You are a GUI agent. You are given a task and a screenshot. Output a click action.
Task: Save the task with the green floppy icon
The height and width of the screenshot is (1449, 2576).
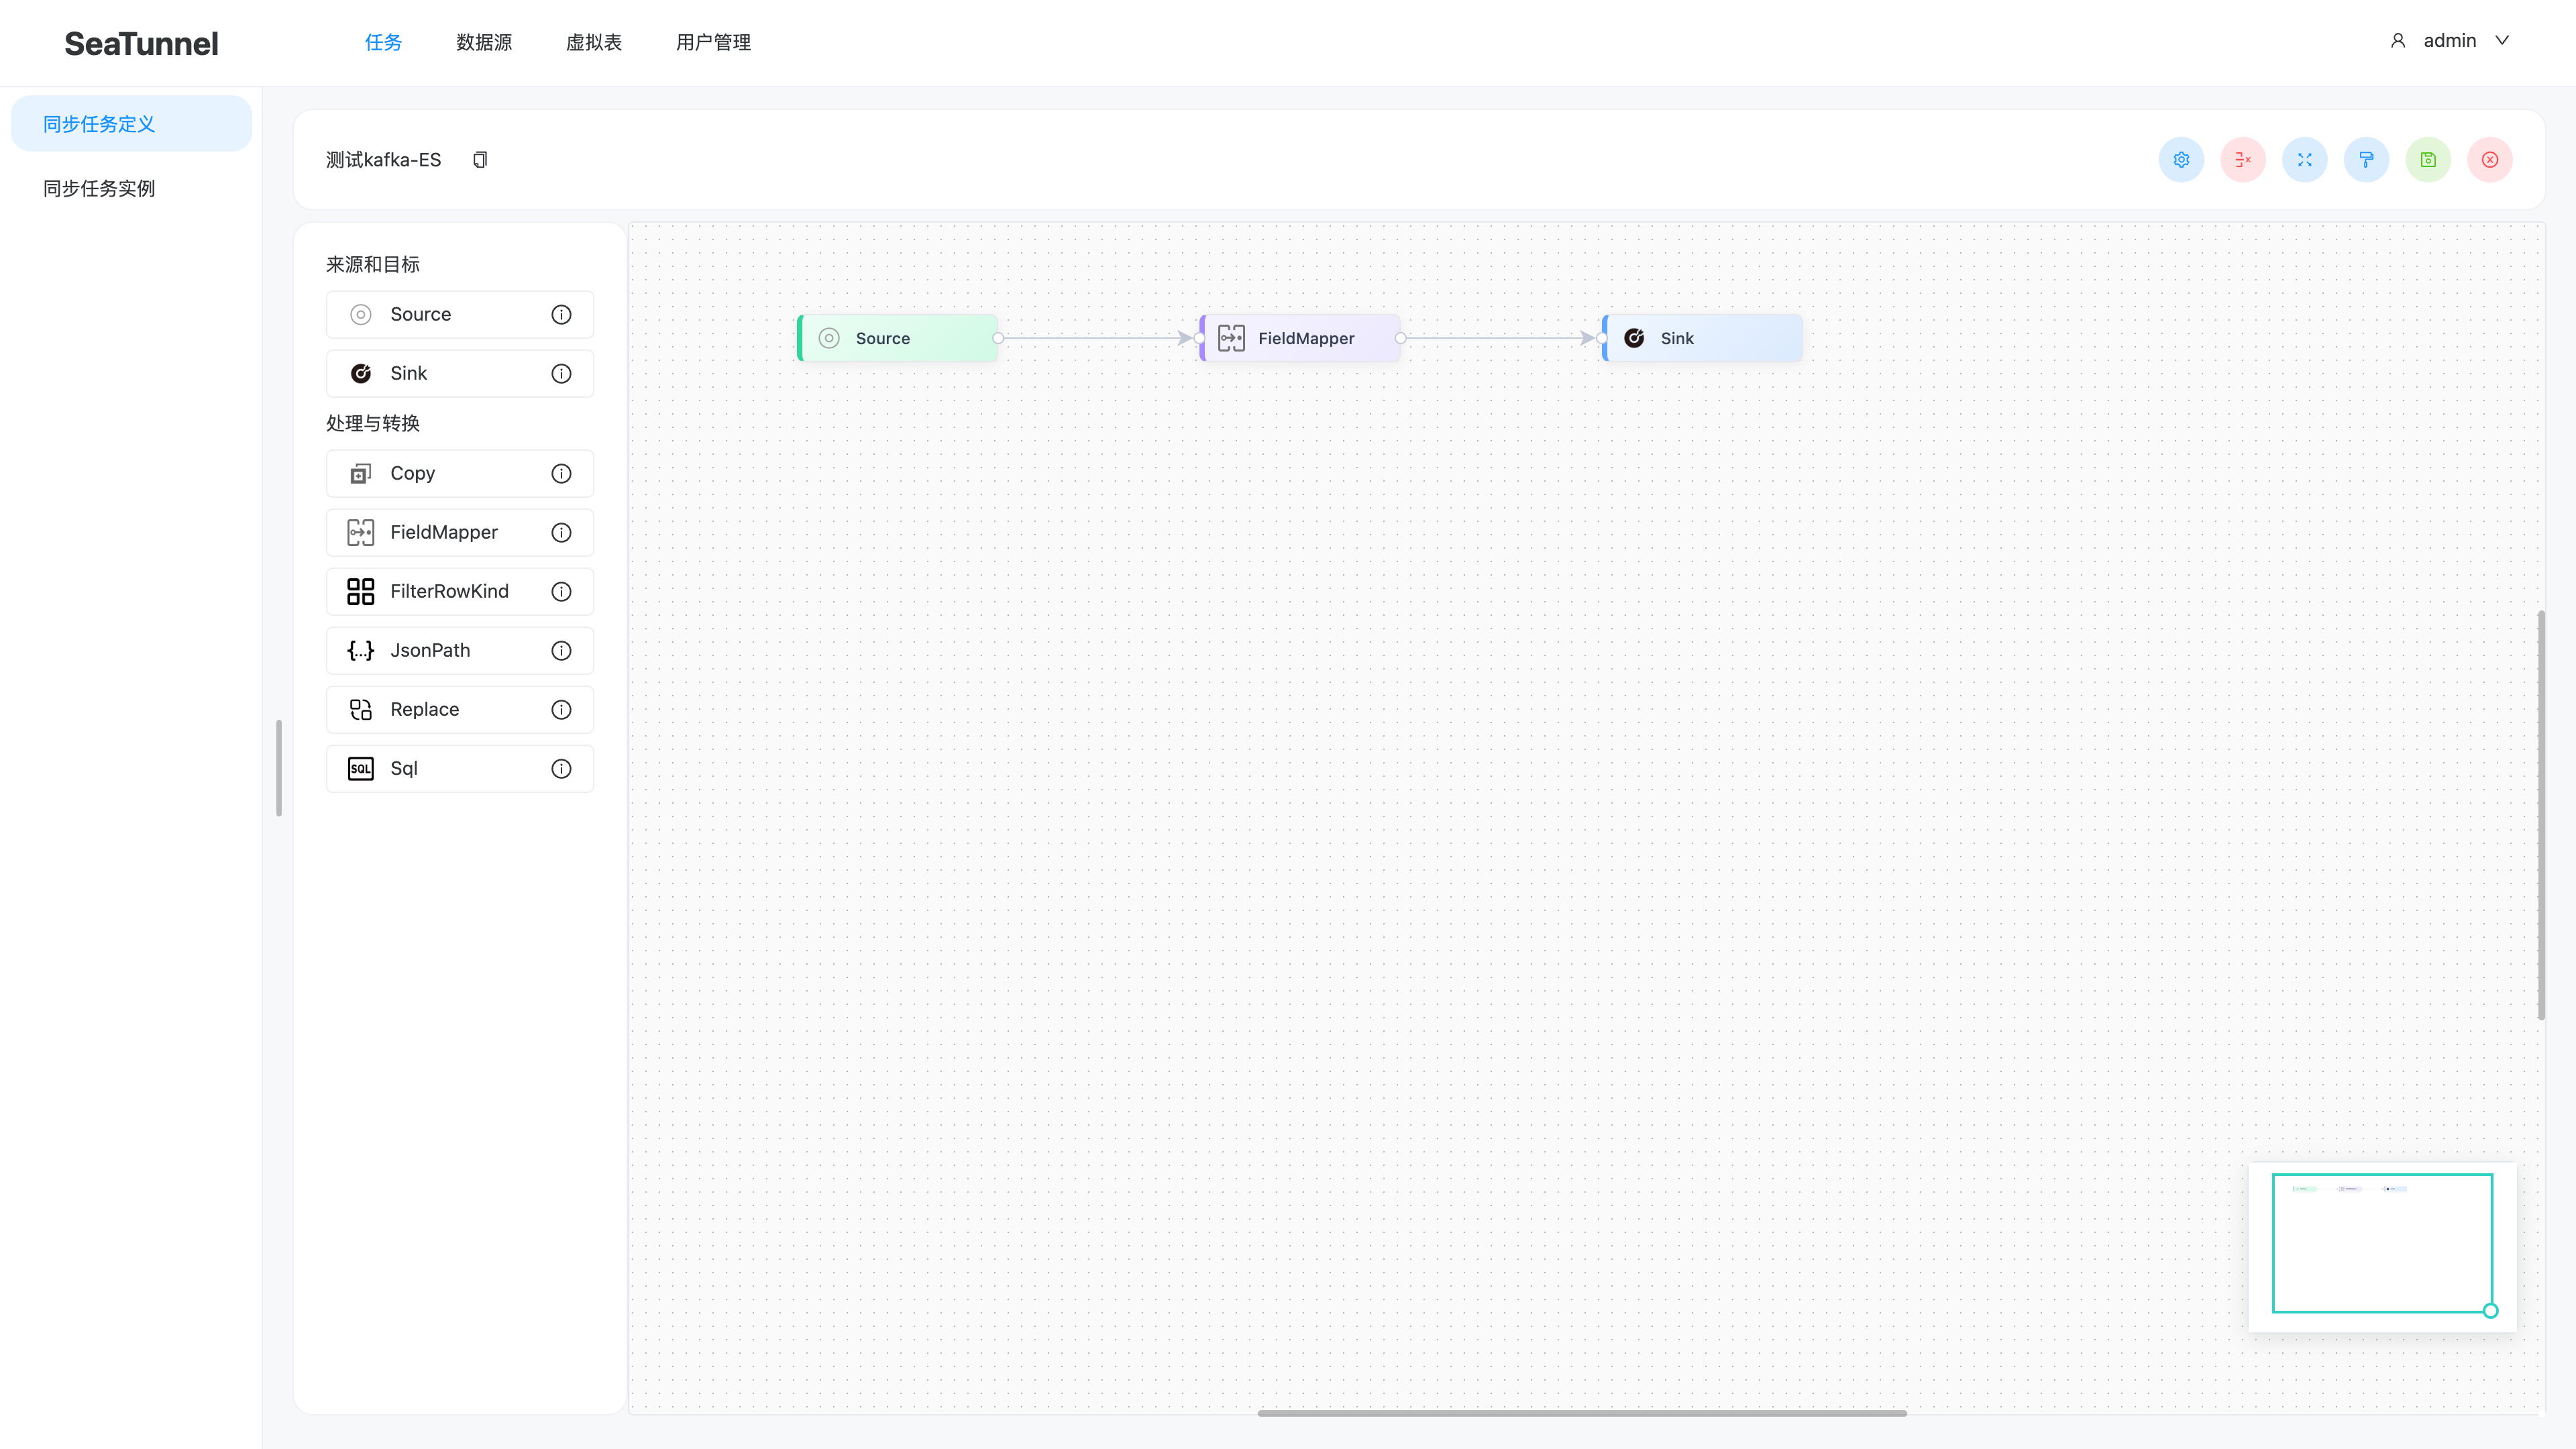[x=2428, y=160]
